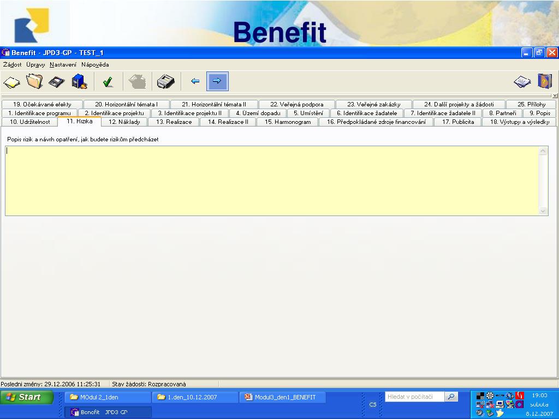Open an existing request via folder icon

click(34, 81)
